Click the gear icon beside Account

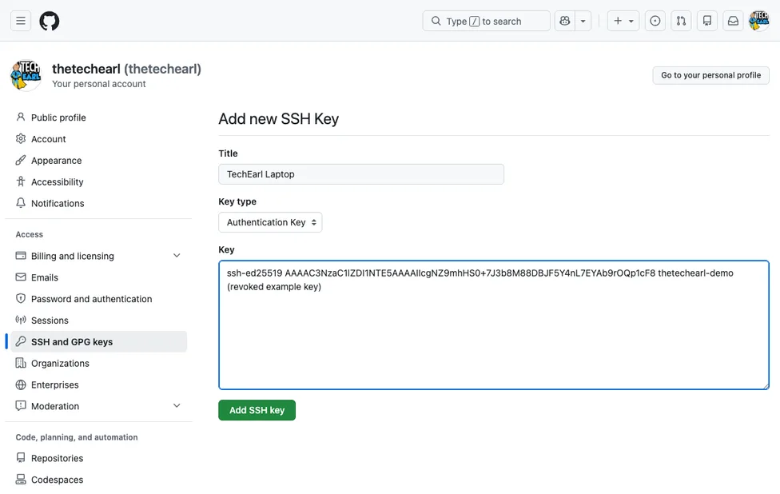(x=21, y=138)
